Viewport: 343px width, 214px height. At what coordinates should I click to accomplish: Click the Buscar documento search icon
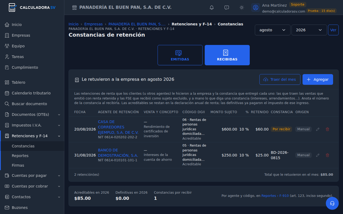(x=7, y=104)
